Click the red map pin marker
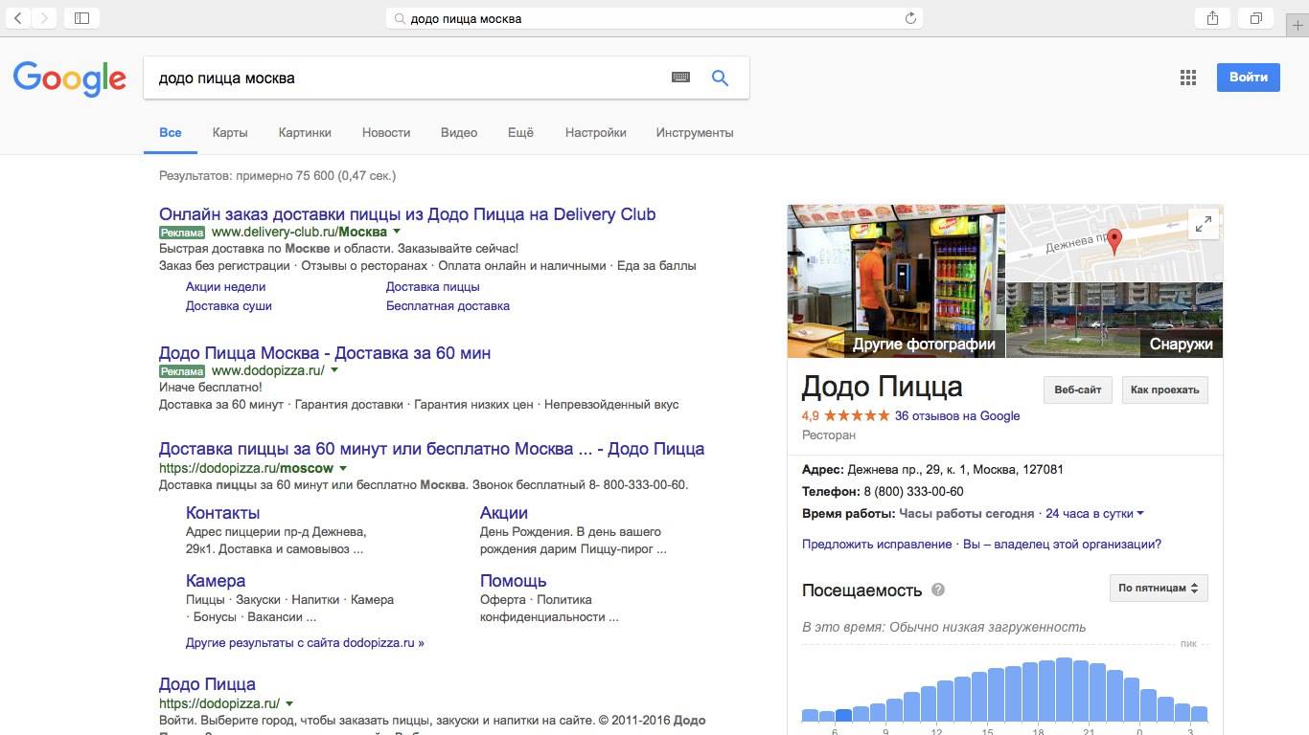1309x735 pixels. pos(1114,241)
